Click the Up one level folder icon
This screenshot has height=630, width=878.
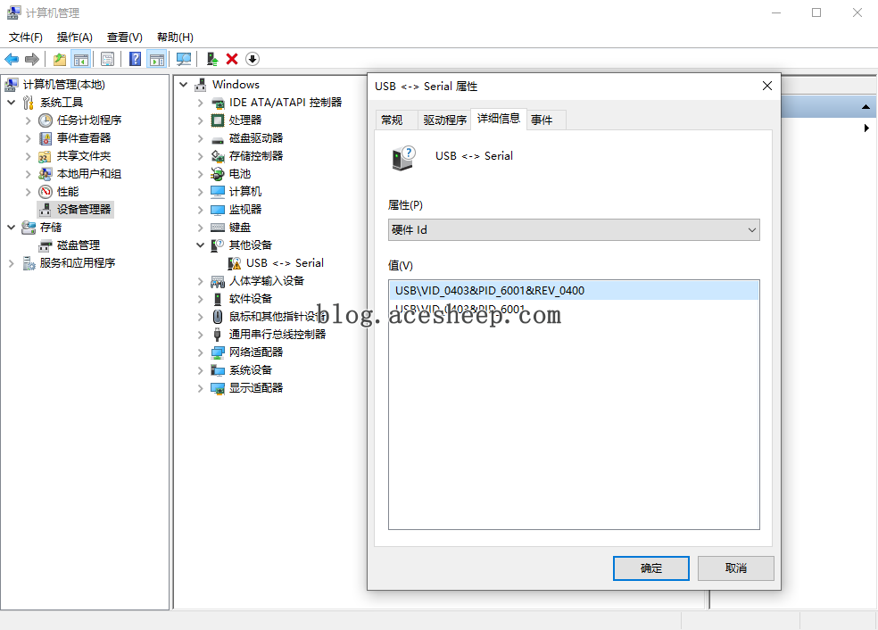click(x=60, y=59)
